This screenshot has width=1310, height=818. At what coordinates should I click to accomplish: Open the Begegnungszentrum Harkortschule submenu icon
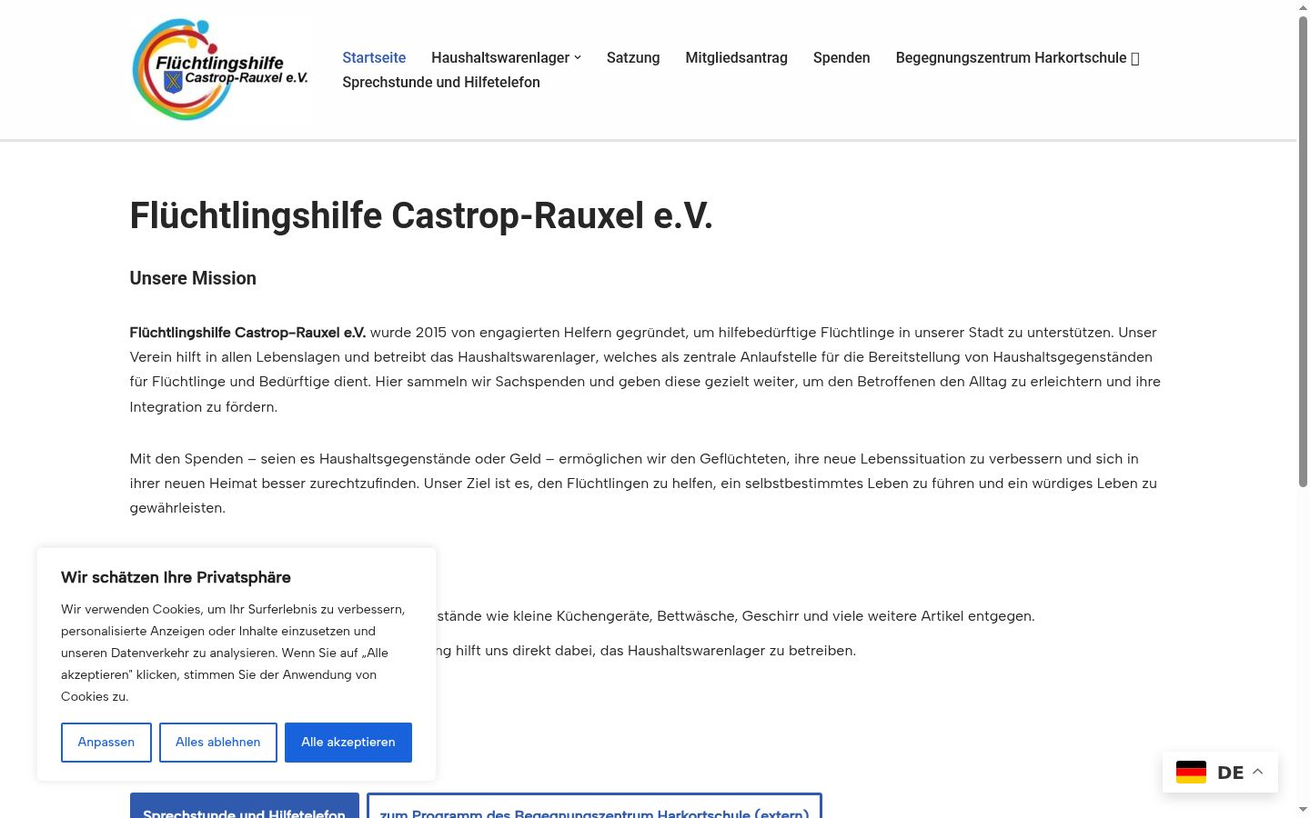1135,58
